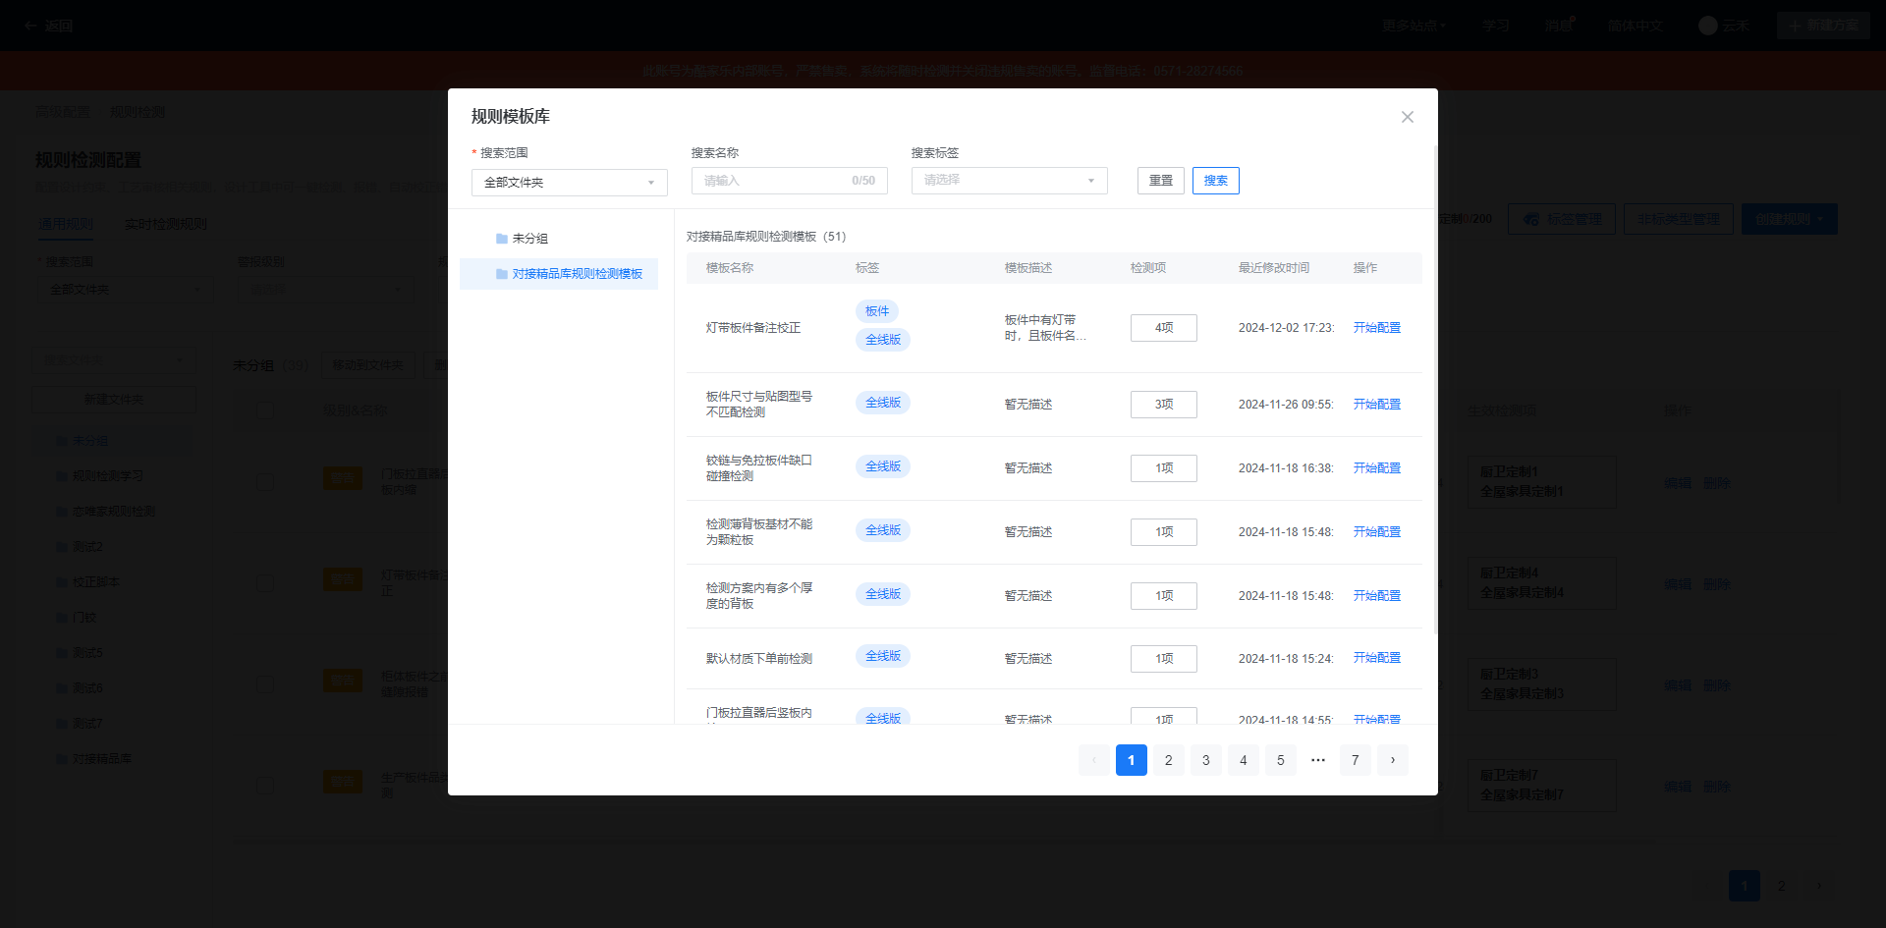Viewport: 1886px width, 928px height.
Task: Click the 3项 box for 板件尺寸与贴图型号不匹配检测
Action: 1163,405
